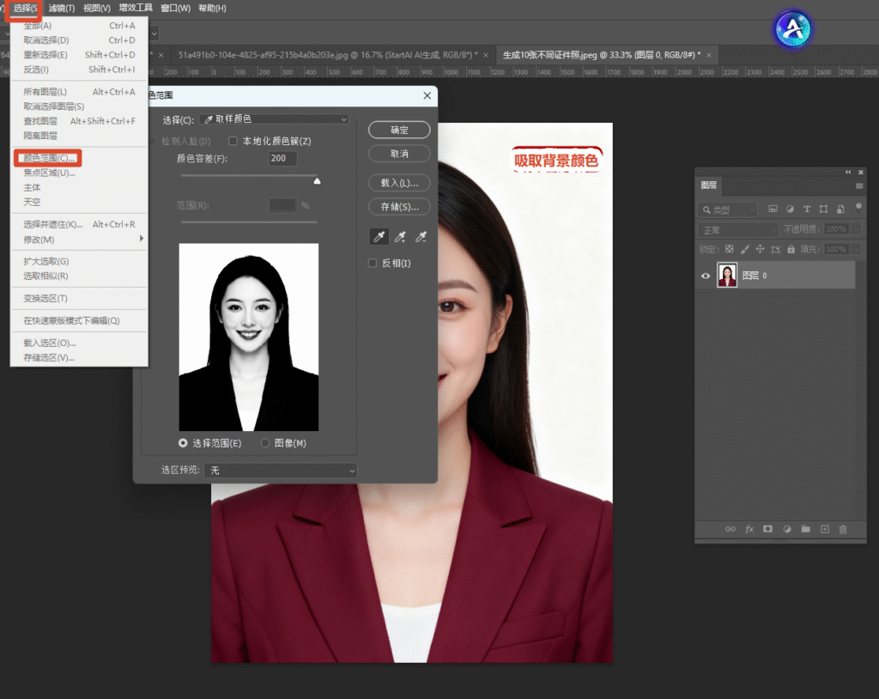Delete layer using the trash icon
This screenshot has height=699, width=879.
[x=843, y=529]
